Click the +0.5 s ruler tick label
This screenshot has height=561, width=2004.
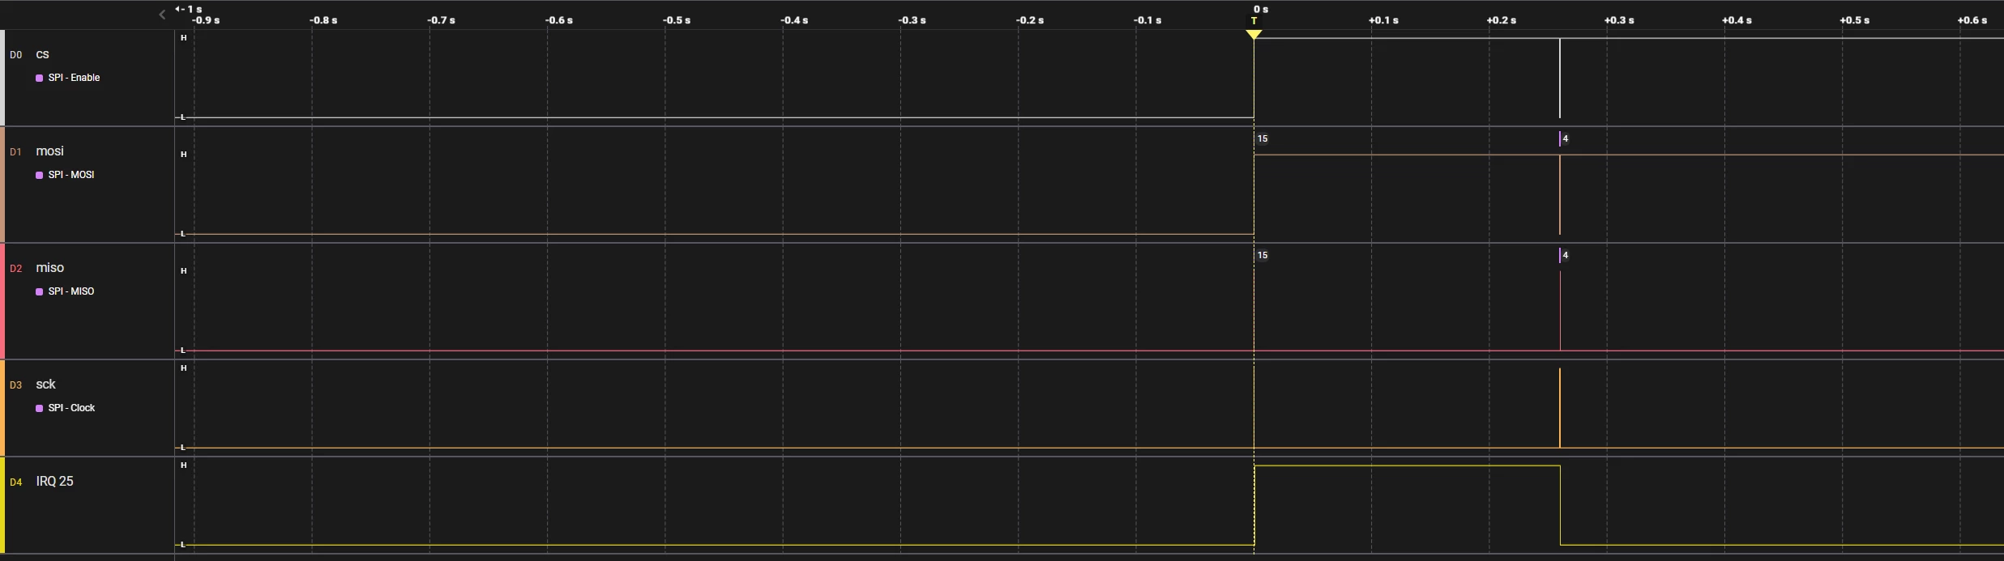tap(1854, 20)
